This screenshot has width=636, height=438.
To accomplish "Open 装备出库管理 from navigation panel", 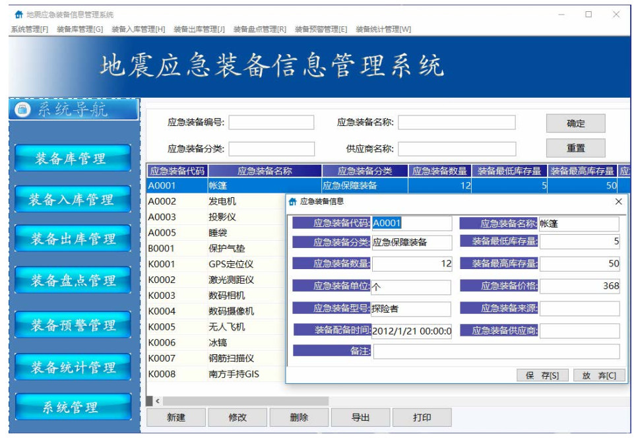I will pos(73,239).
